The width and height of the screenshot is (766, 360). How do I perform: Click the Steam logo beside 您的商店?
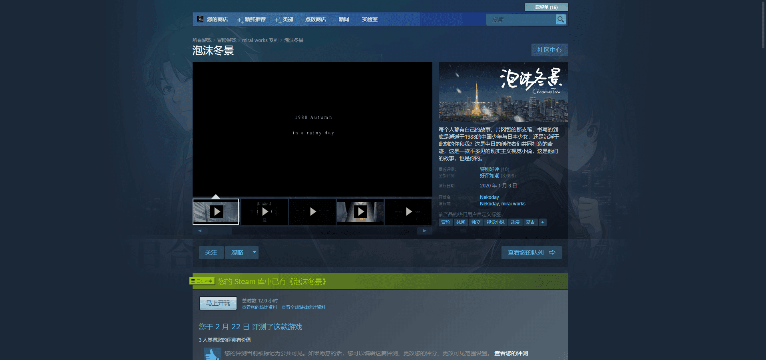(200, 19)
